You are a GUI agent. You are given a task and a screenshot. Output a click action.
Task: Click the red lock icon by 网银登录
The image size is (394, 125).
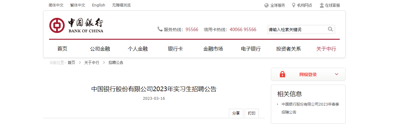click(x=282, y=74)
